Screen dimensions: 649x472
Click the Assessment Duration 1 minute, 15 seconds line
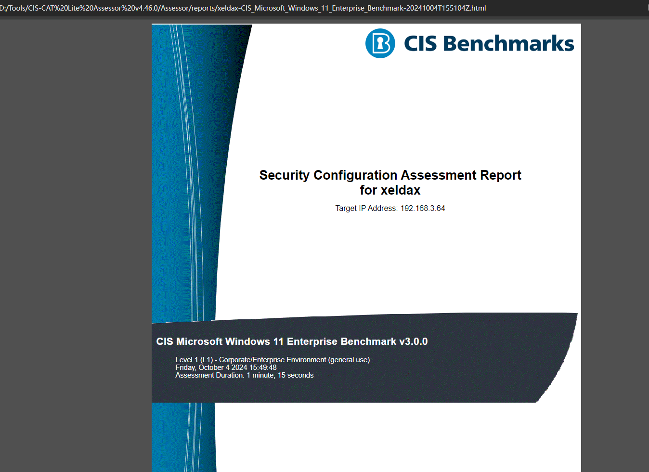point(244,375)
